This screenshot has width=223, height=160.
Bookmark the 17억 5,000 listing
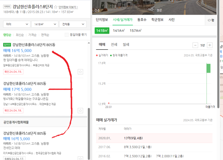pyautogui.click(x=80, y=110)
